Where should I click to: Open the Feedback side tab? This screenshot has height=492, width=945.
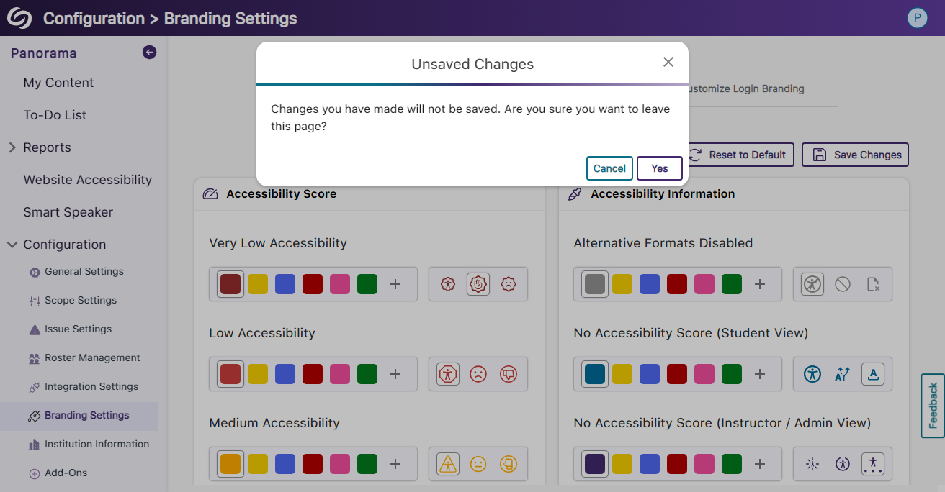click(x=933, y=406)
